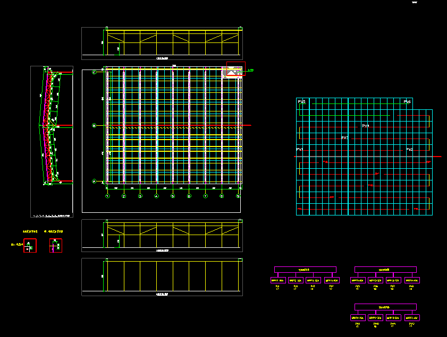Screen dimensions: 447x337
Task: Click last MPPT box under bottom inverter
Action: click(412, 318)
